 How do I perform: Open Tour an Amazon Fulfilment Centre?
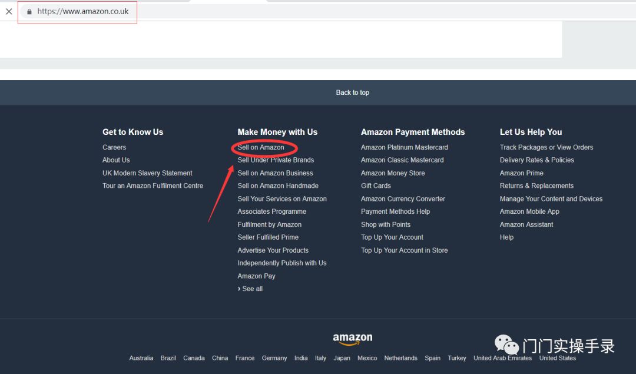point(153,186)
